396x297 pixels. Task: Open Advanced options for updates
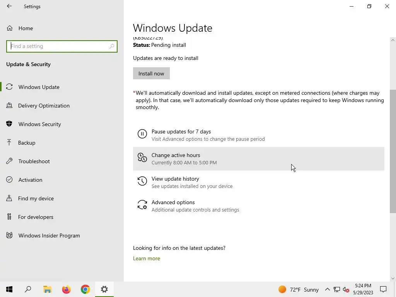[x=259, y=206]
